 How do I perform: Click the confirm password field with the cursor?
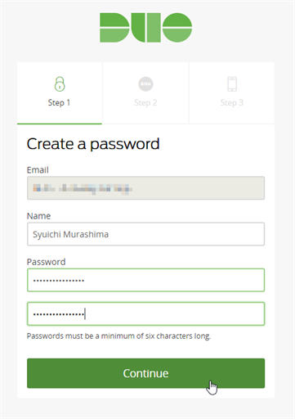(145, 313)
